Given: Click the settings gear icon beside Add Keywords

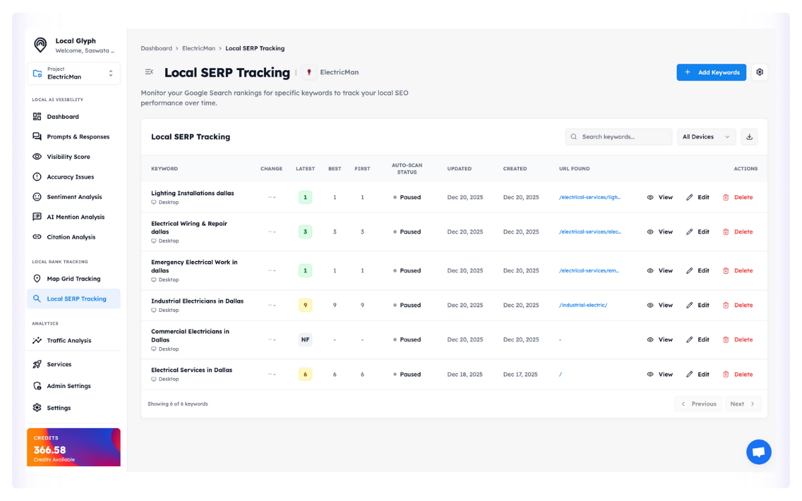Looking at the screenshot, I should coord(759,72).
